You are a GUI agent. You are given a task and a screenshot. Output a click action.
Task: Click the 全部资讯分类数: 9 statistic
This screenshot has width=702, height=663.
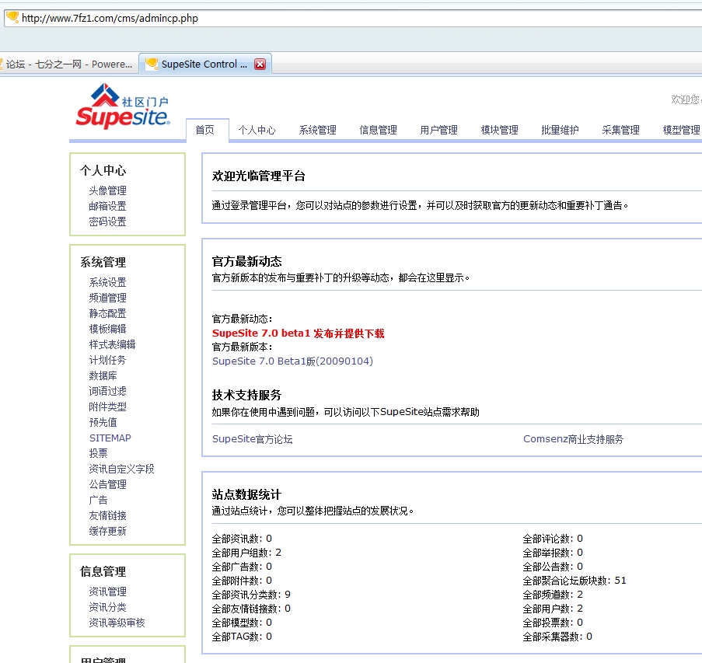[251, 595]
